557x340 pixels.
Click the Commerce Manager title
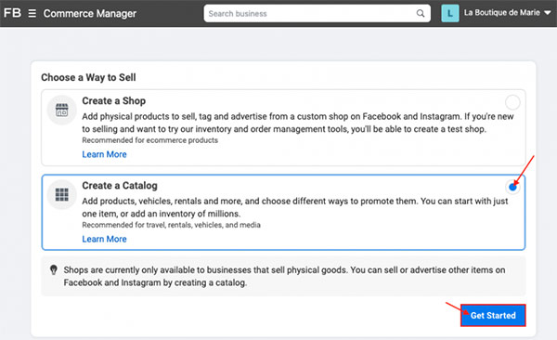coord(90,14)
